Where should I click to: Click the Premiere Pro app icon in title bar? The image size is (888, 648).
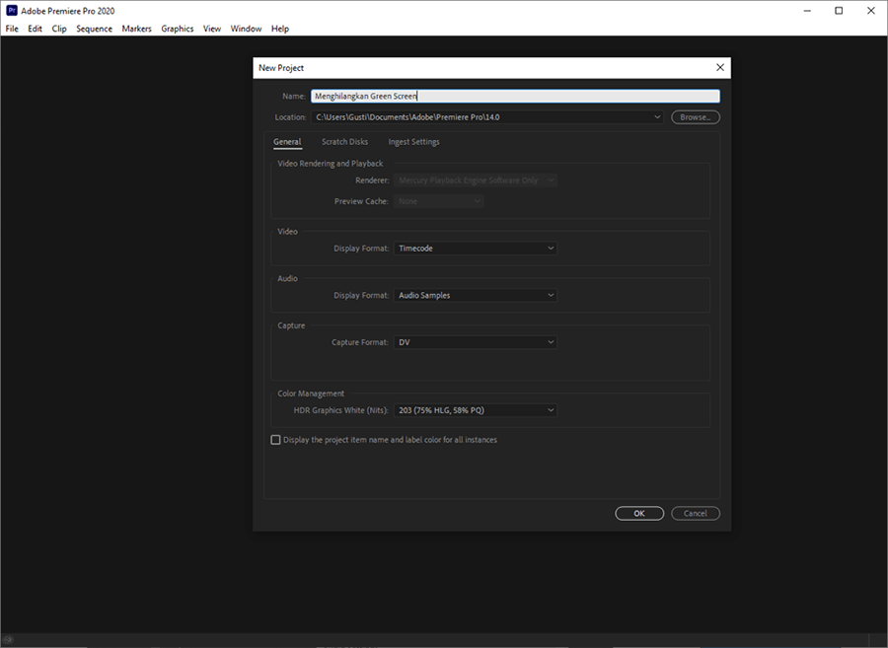coord(11,11)
